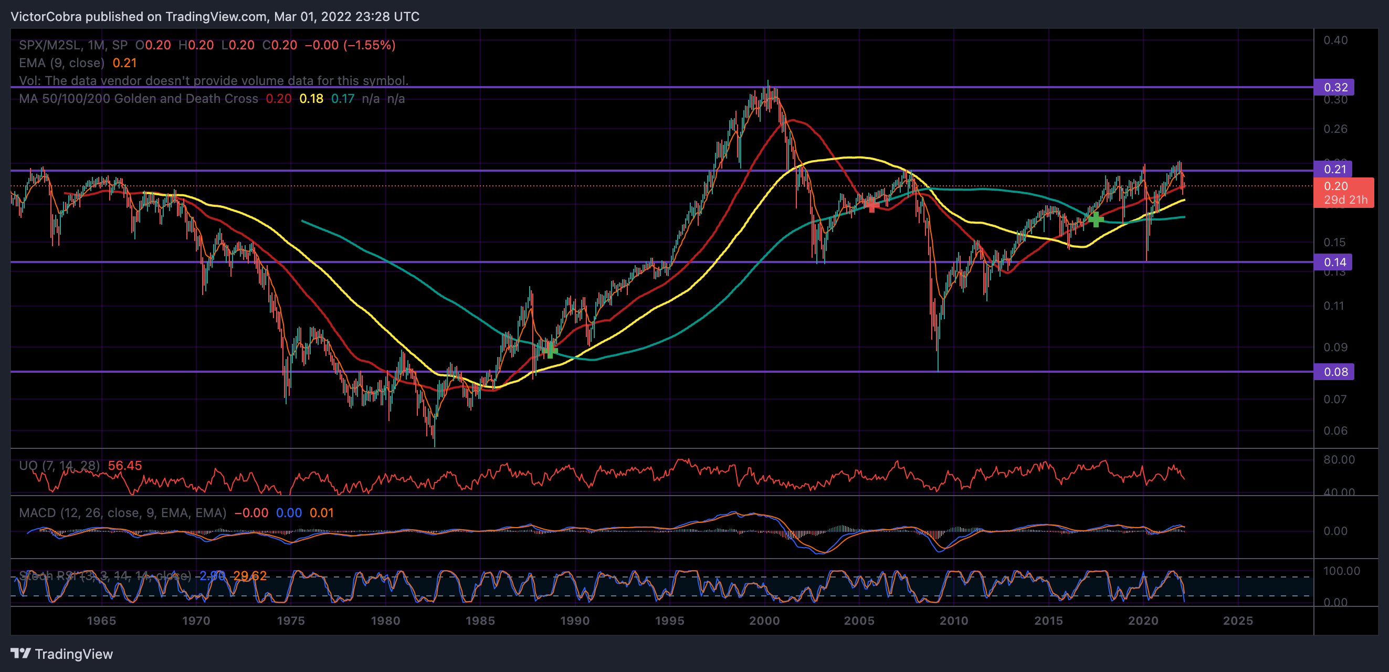Click the 80.00 value on UO scale

1339,459
